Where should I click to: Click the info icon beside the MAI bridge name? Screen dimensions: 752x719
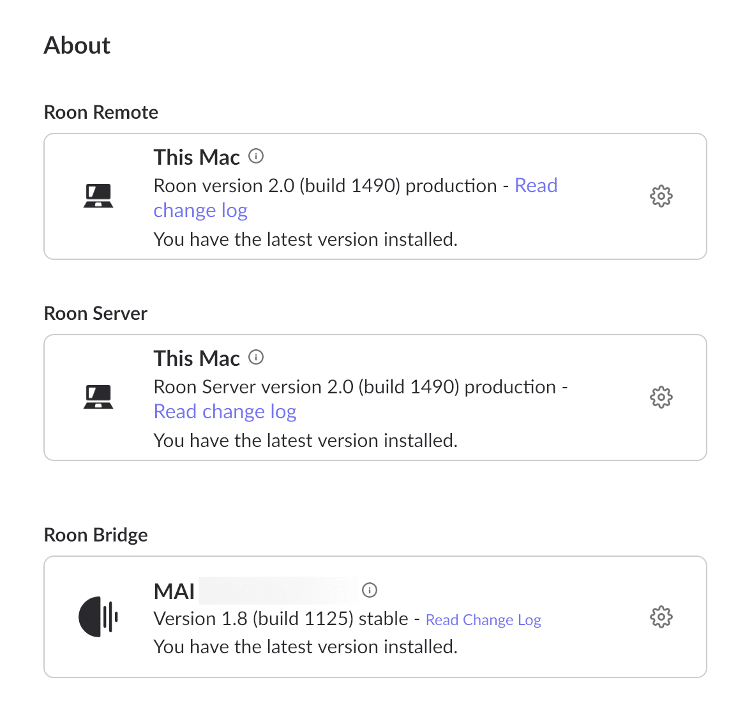(x=370, y=590)
